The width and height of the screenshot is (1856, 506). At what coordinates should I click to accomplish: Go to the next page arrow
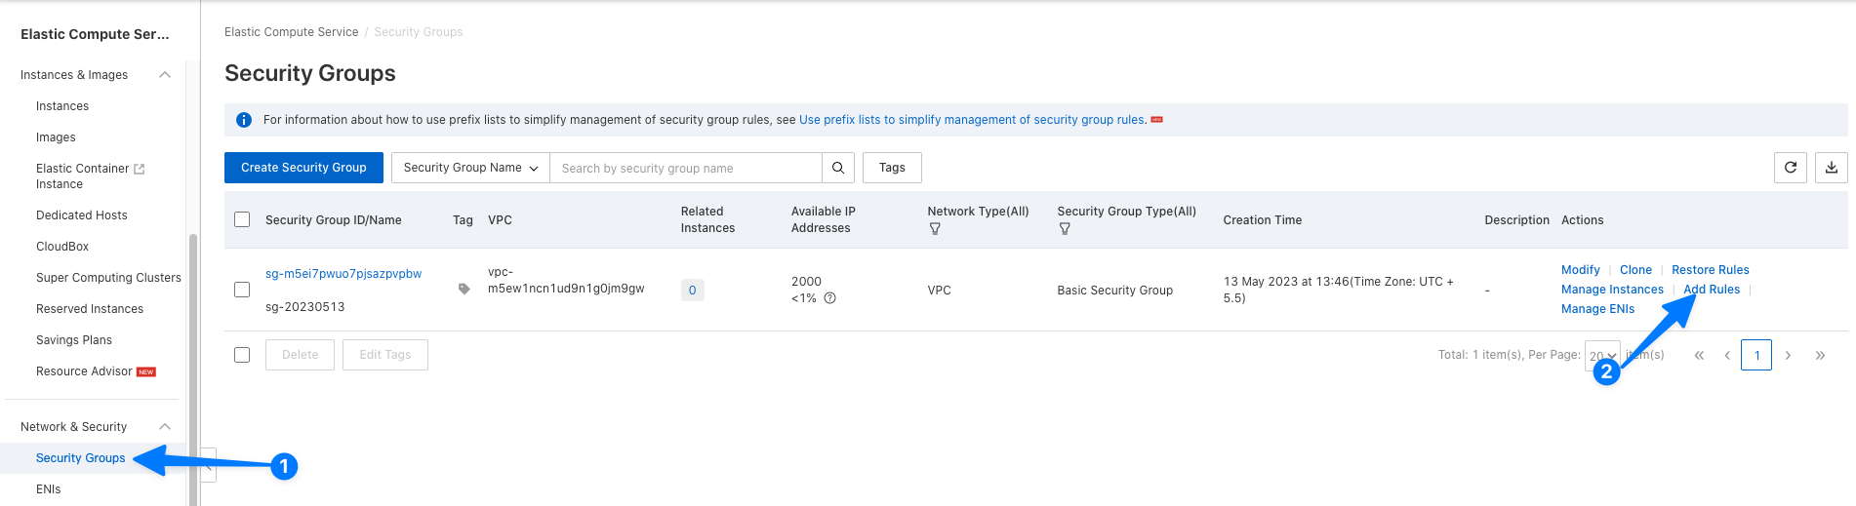click(1788, 355)
